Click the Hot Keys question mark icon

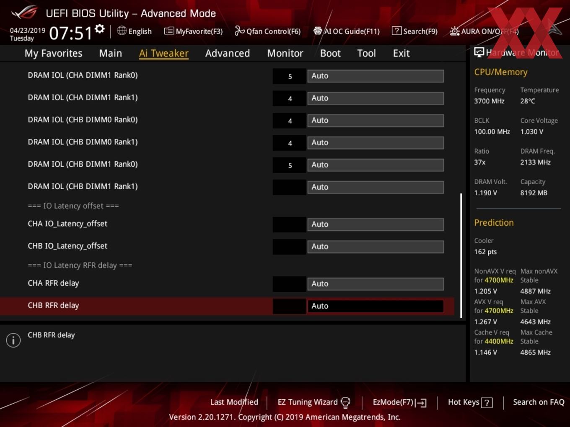tap(487, 403)
